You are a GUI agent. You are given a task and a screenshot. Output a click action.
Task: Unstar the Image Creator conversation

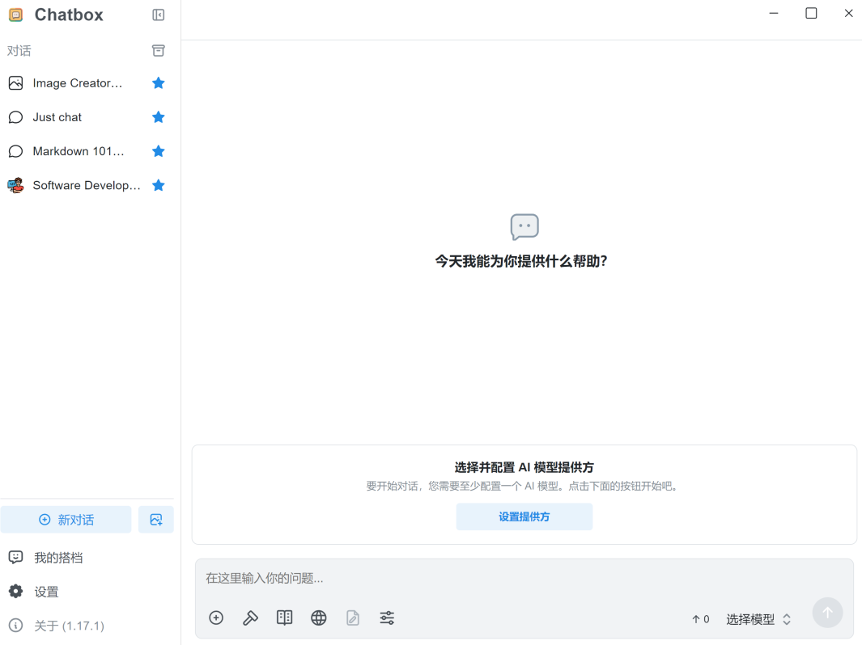coord(159,83)
